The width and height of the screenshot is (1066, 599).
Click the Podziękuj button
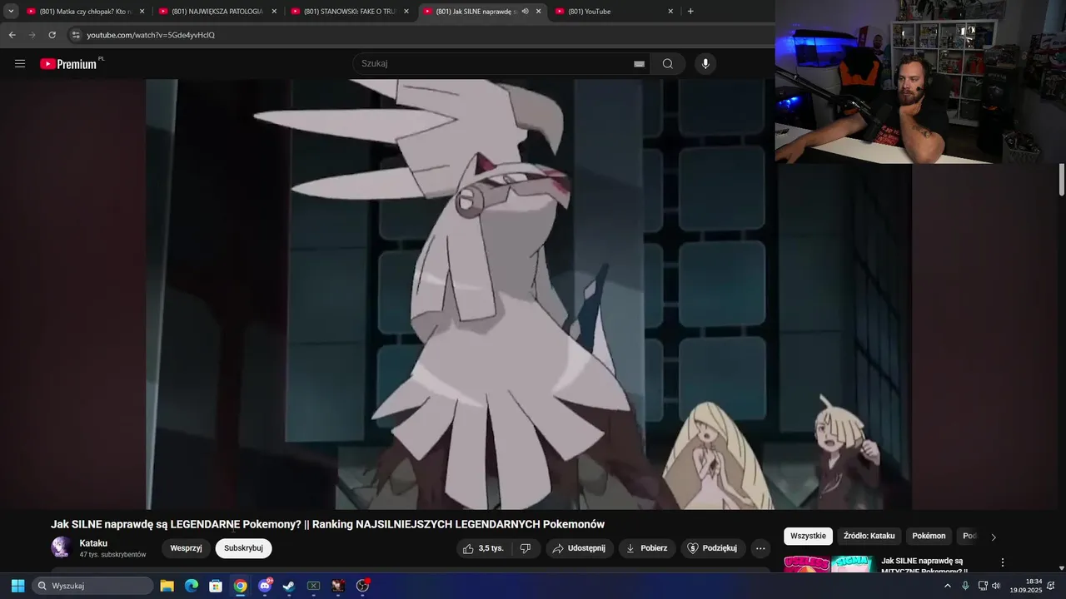(x=713, y=548)
